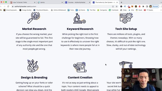Open the red down-arrow downloader extension
Screen dimensions: 162x91
pos(139,6)
